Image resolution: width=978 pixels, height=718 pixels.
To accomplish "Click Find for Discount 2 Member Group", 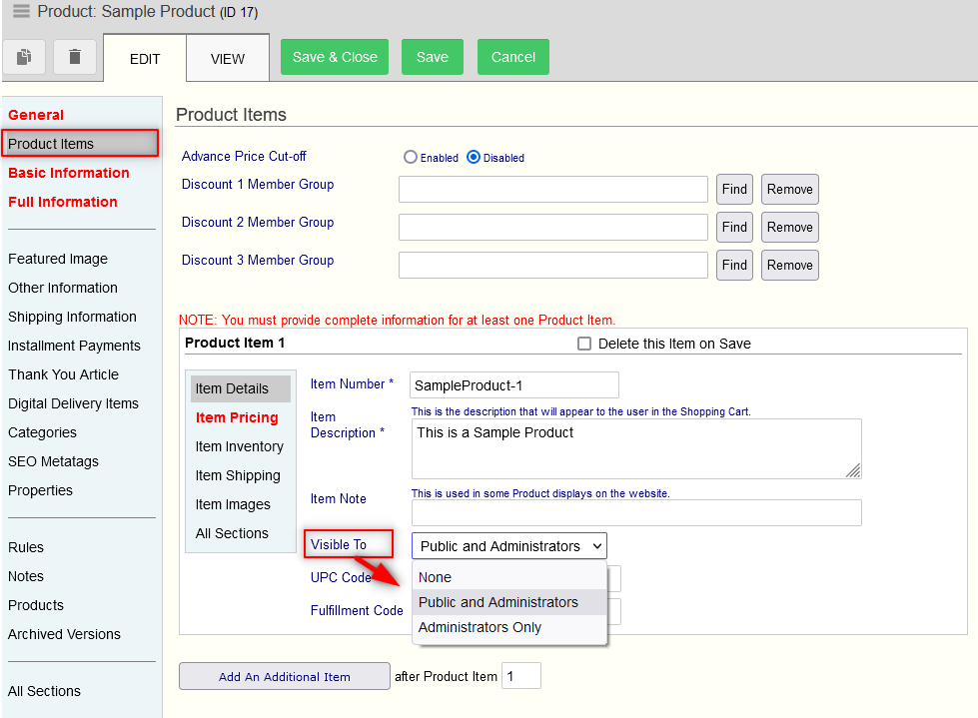I will click(734, 228).
